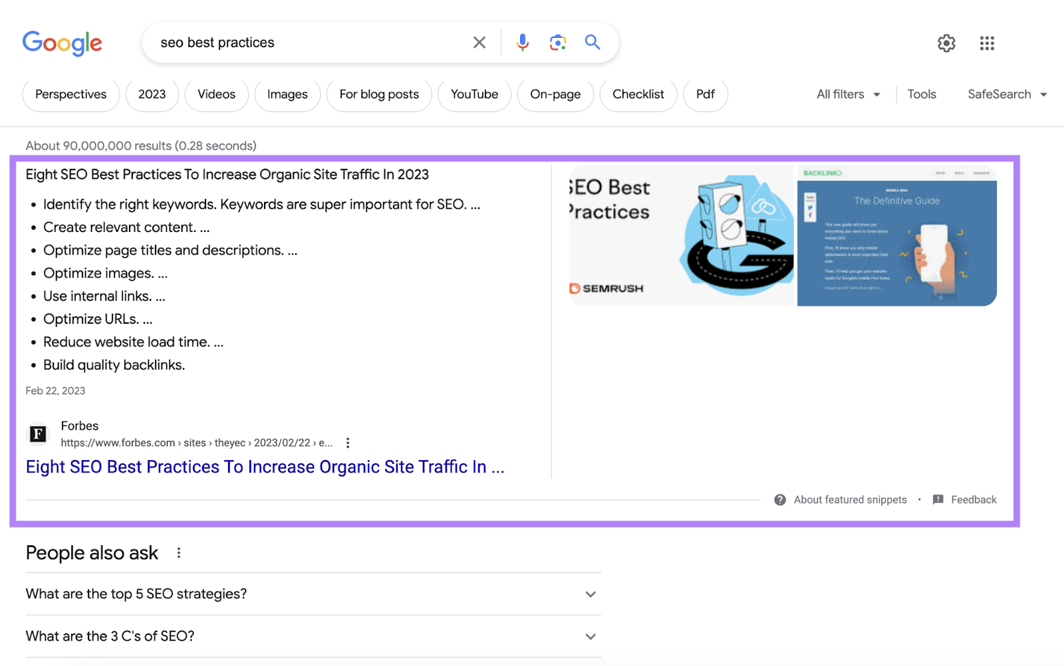The height and width of the screenshot is (666, 1064).
Task: Activate voice search with the microphone icon
Action: tap(523, 42)
